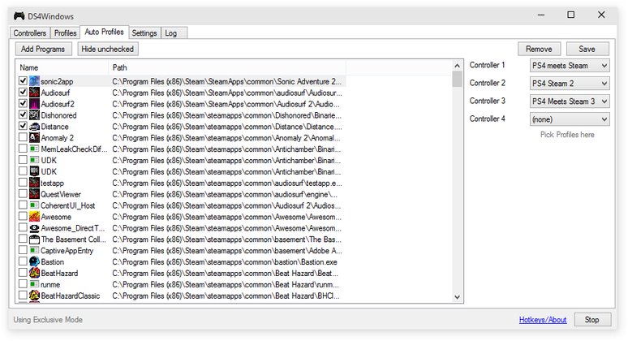Click the Distance game icon

(34, 127)
